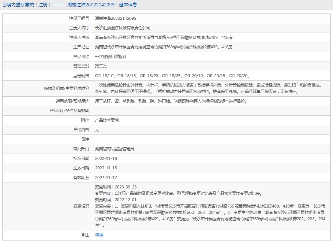Screen dimensions: 333x242
Task: Select the 有效期至 label
Action: point(81,178)
